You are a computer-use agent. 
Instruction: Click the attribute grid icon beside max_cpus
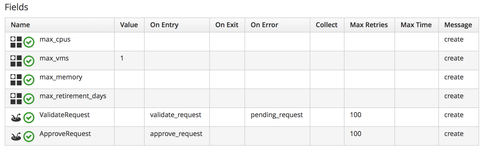point(16,42)
